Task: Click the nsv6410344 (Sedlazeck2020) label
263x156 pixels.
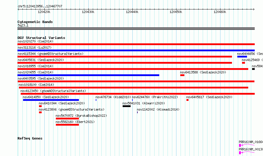Action: click(62, 103)
